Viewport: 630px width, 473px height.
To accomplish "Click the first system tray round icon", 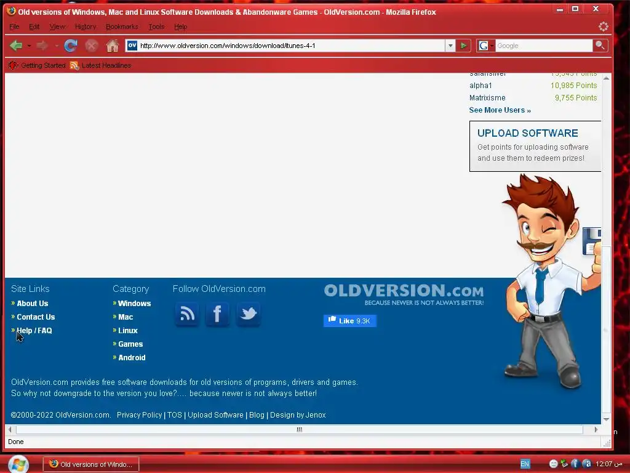I will [x=553, y=464].
